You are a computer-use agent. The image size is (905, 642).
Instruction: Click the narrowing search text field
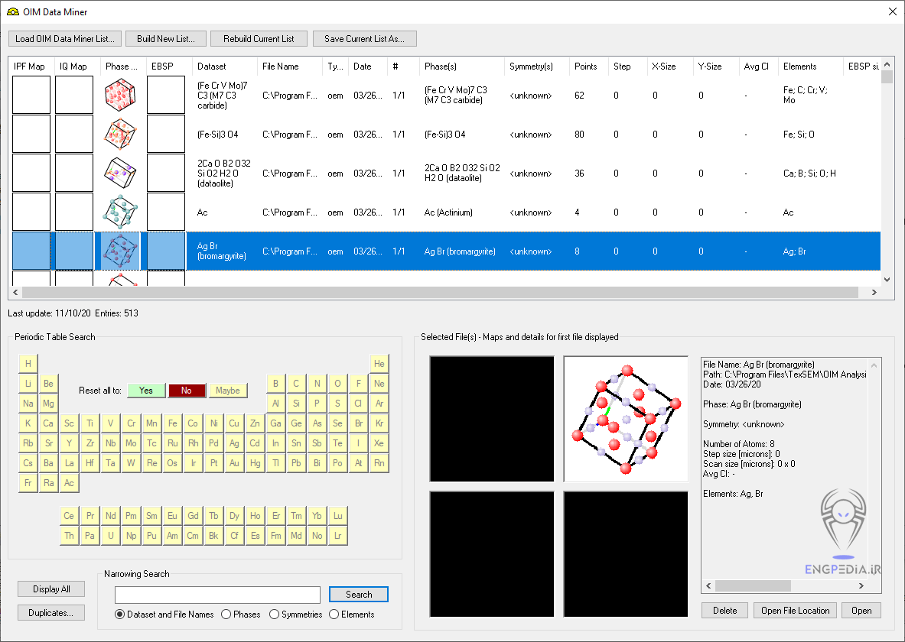[217, 595]
